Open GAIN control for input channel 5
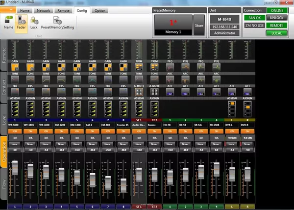294x210 pixels. pyautogui.click(x=77, y=67)
